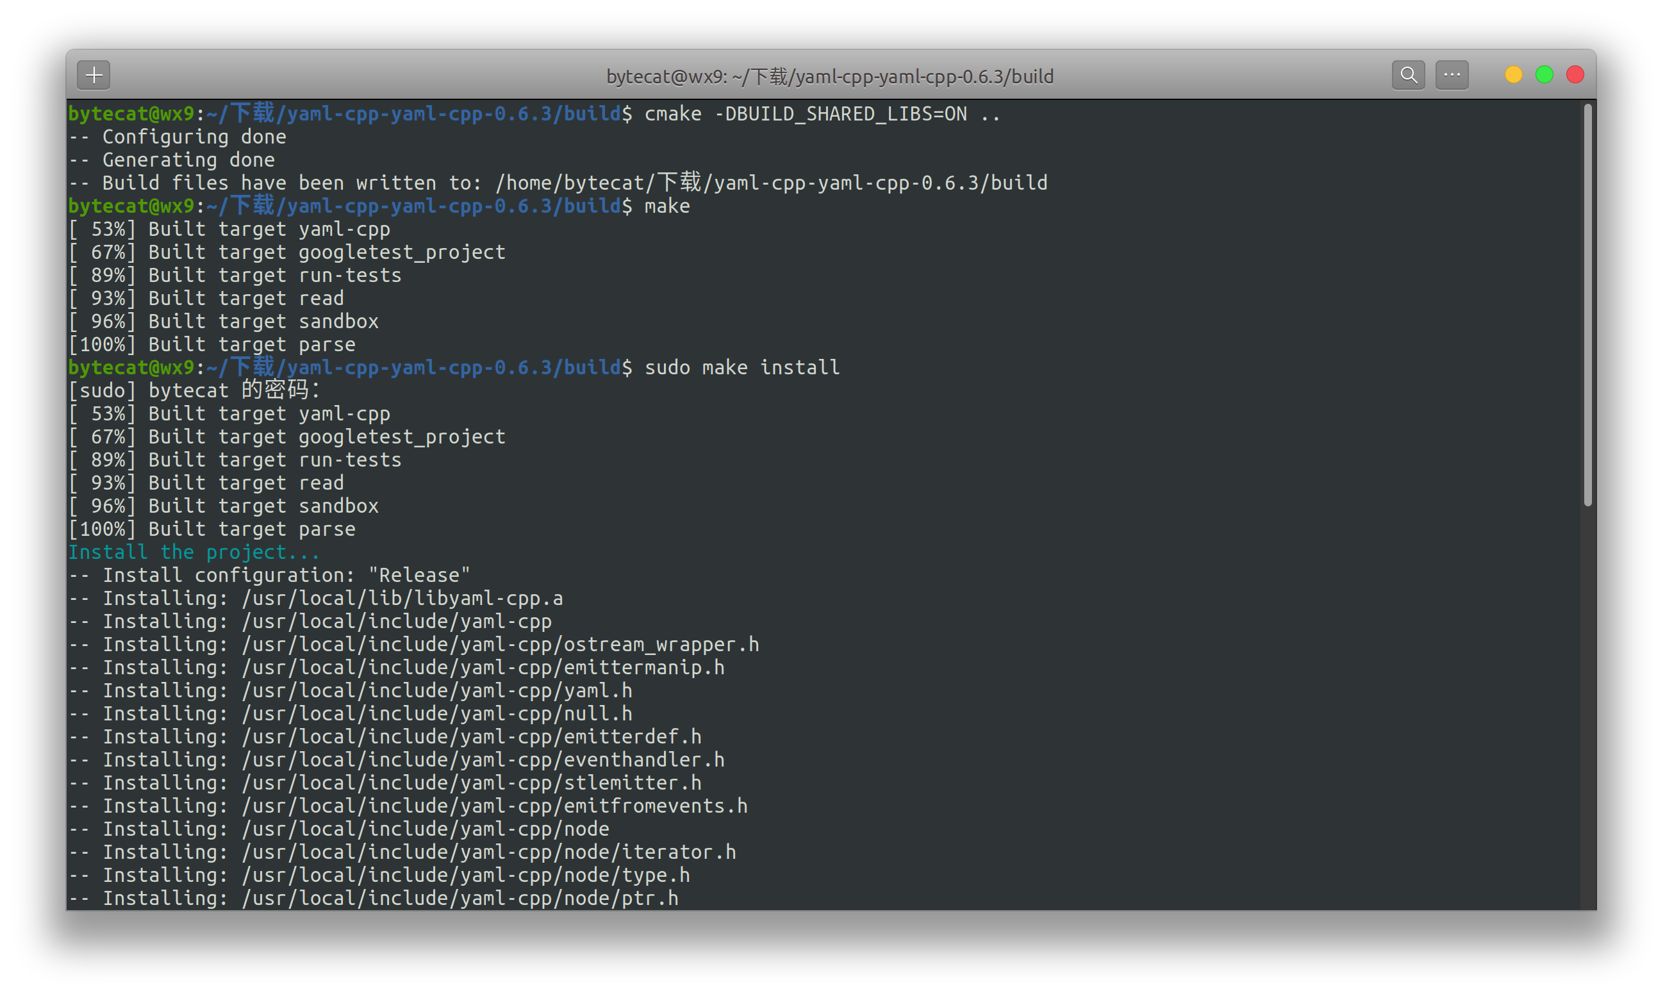1665x996 pixels.
Task: Click the 'Install the project...' cyan text
Action: tap(194, 552)
